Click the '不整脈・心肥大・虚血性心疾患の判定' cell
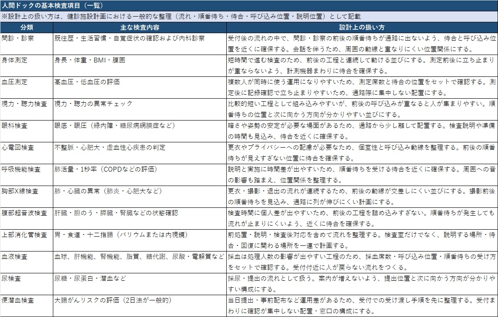 click(110, 147)
